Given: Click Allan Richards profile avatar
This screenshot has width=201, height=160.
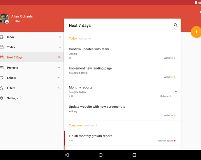Looking at the screenshot, I should coord(4,19).
